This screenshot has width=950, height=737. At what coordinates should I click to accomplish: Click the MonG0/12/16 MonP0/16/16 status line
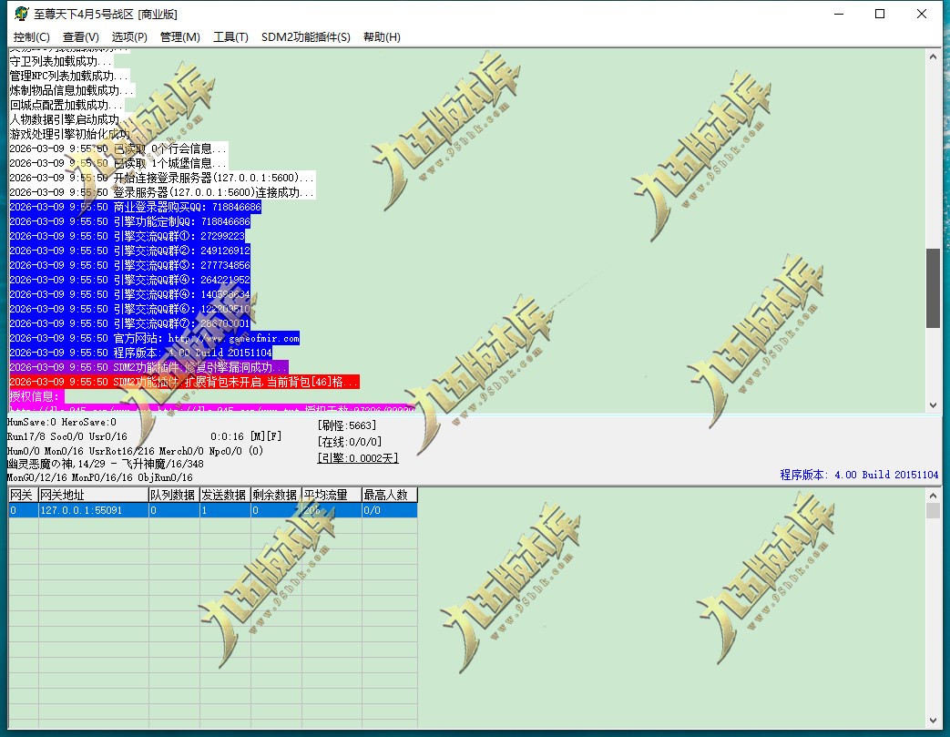point(100,477)
